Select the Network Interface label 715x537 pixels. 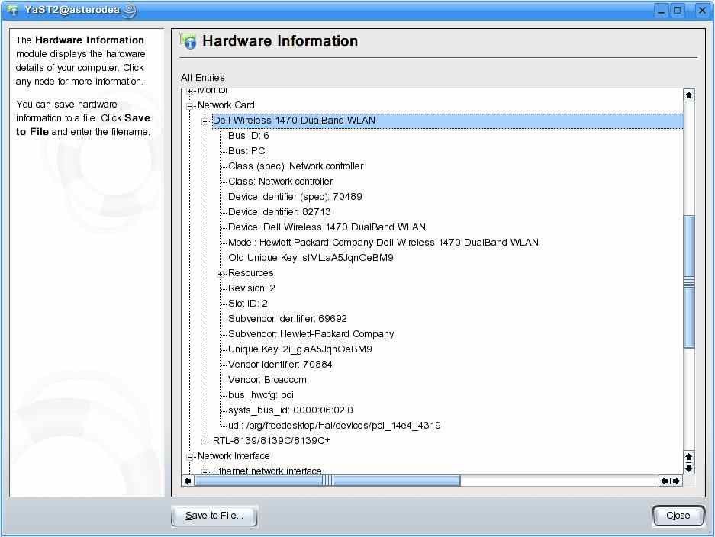click(x=234, y=456)
